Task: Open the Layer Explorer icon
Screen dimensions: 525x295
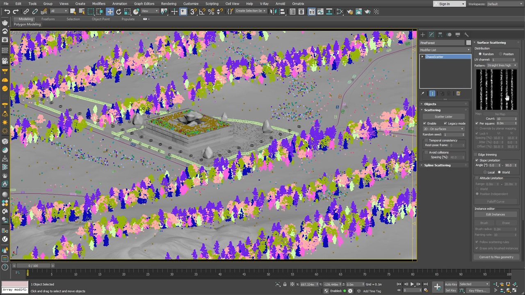Action: [x=302, y=11]
